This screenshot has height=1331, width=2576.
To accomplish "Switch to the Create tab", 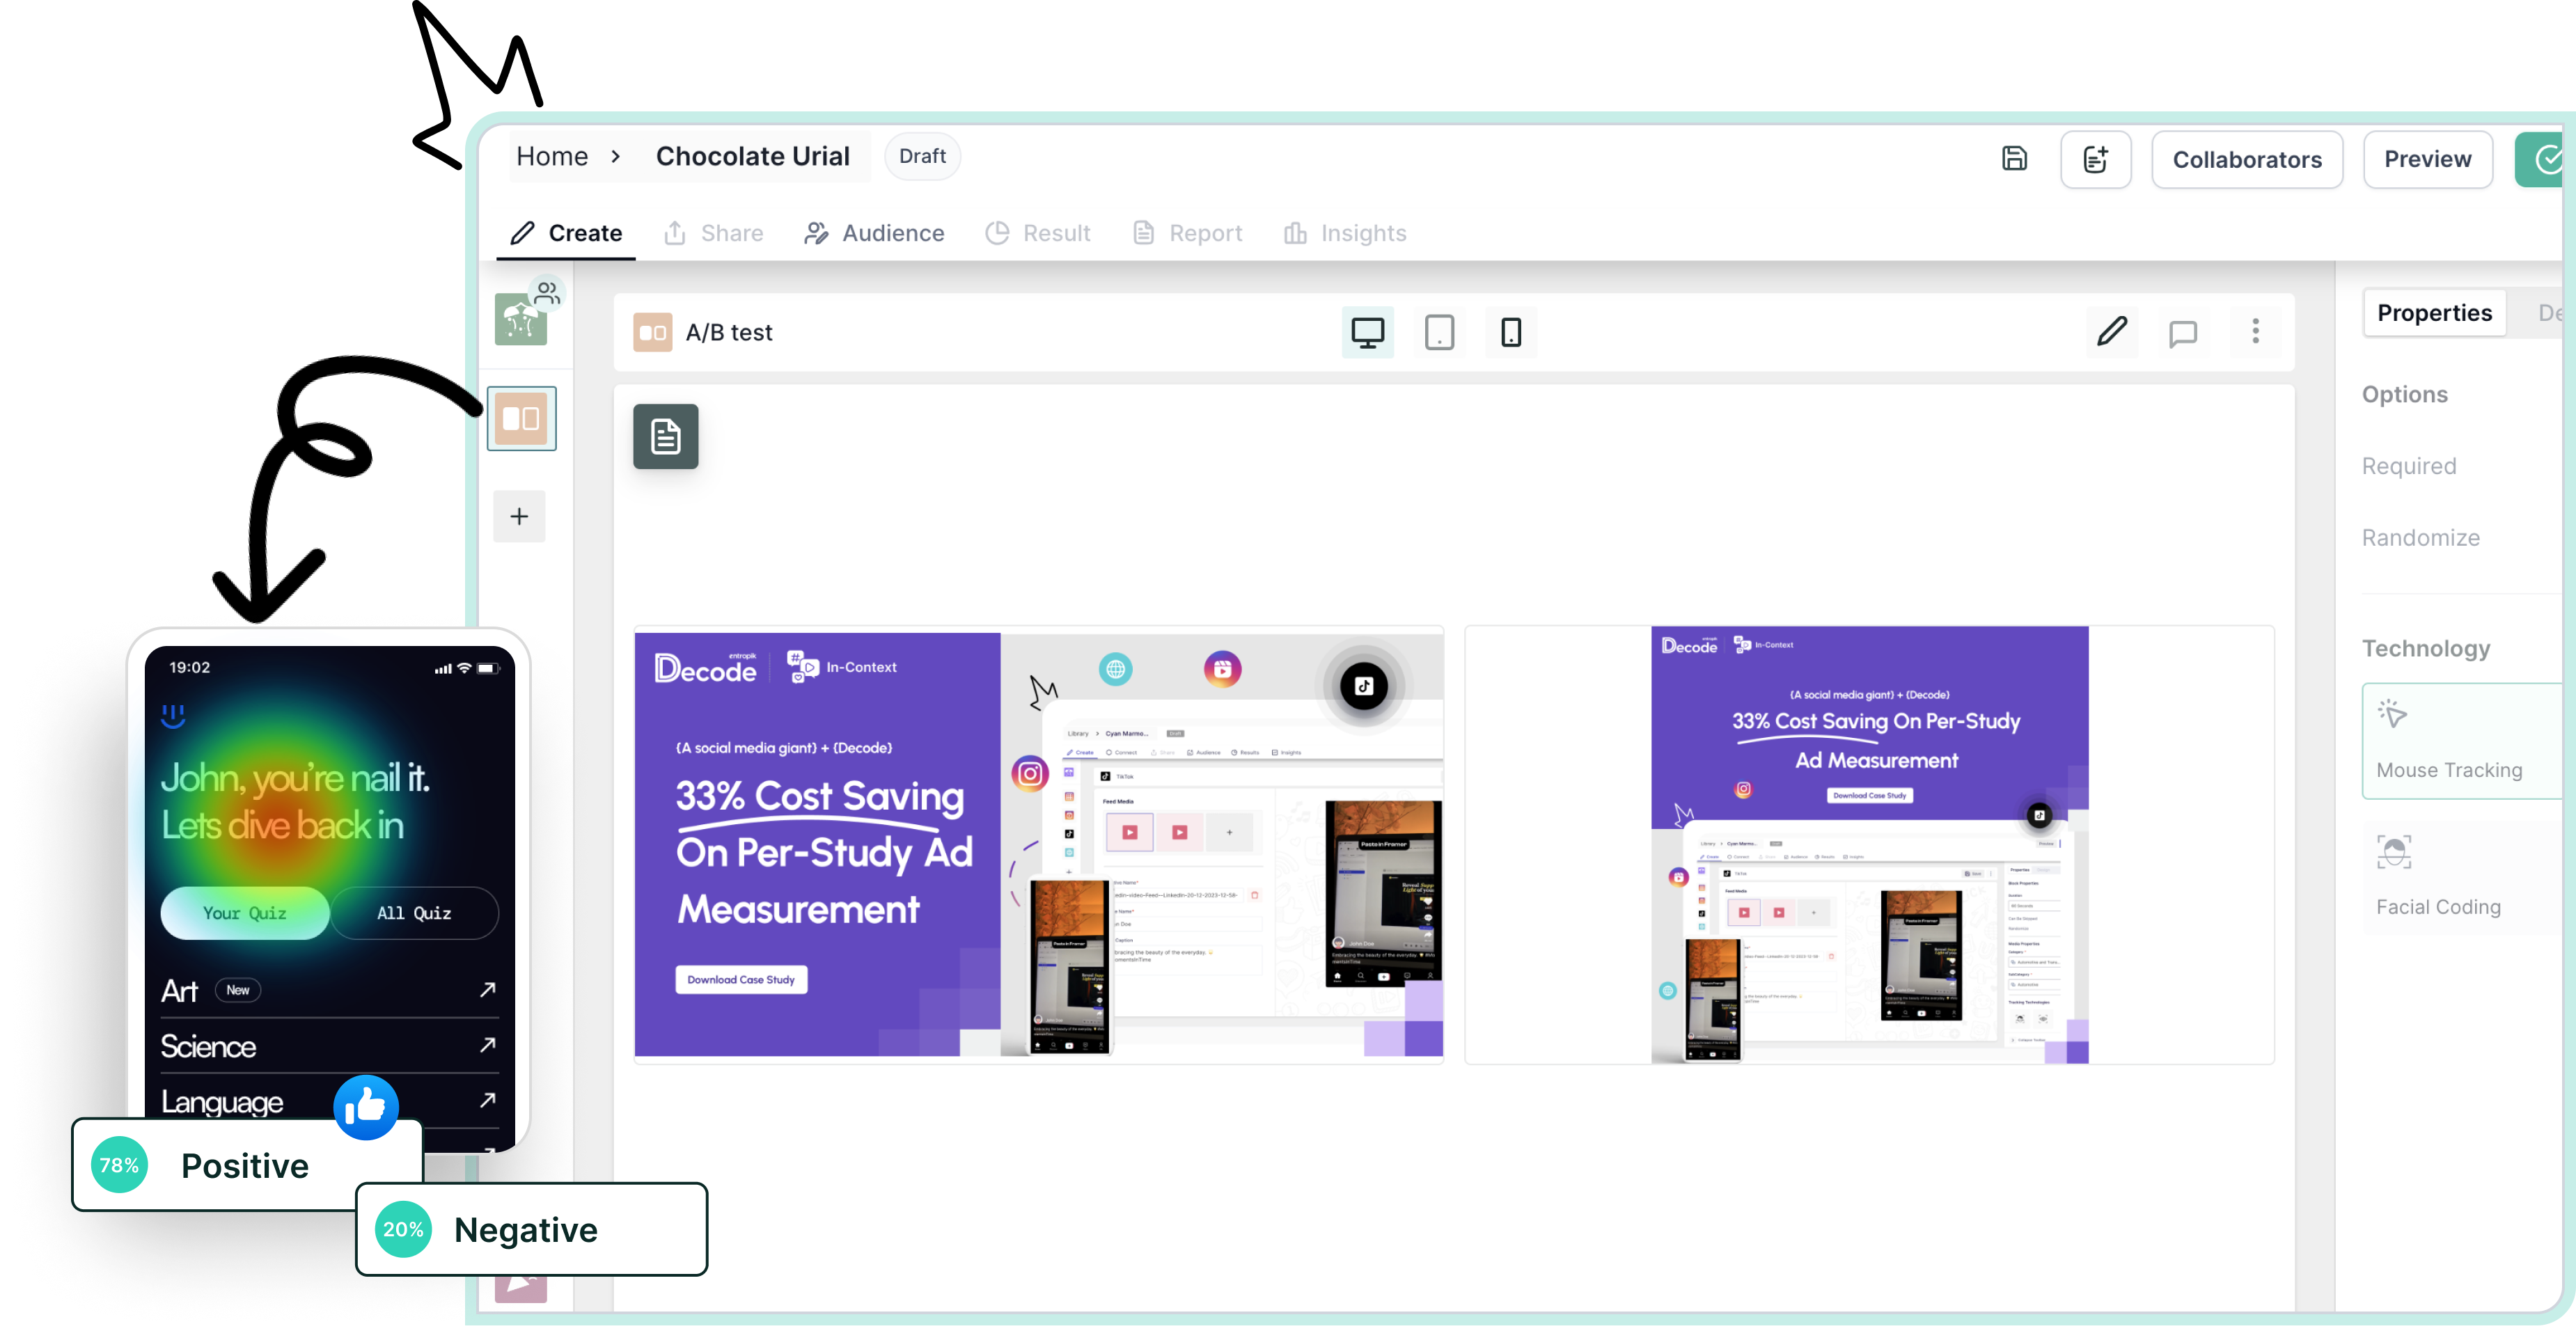I will click(566, 233).
